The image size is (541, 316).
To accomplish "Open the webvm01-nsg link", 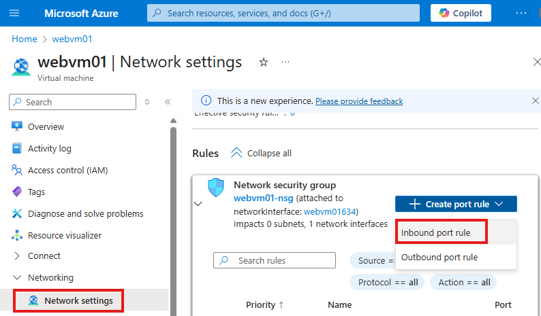I will (263, 198).
